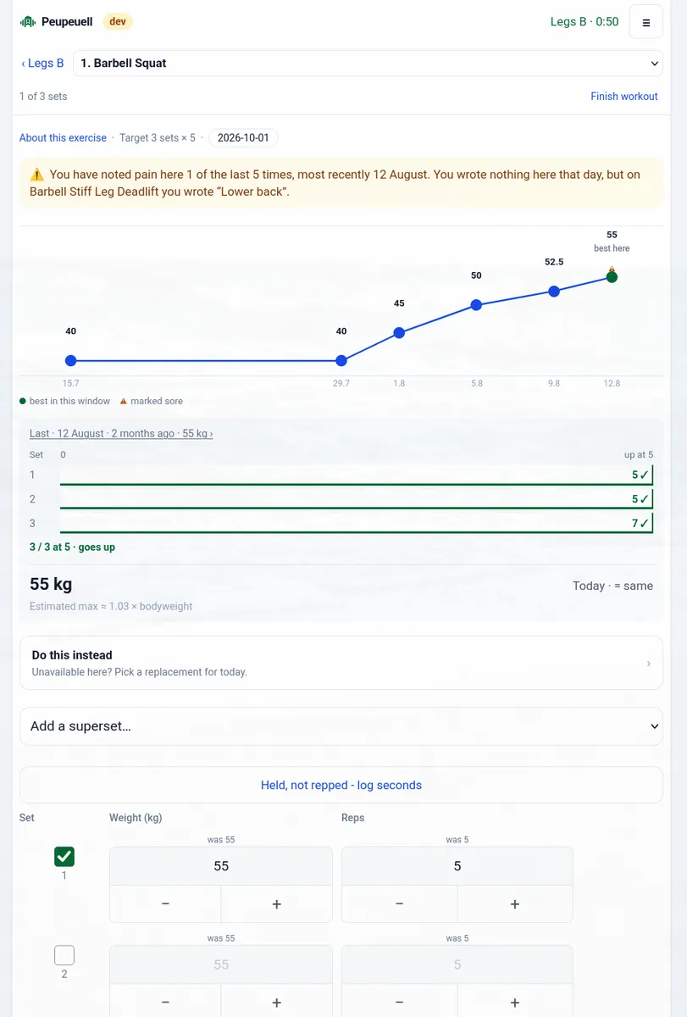Increase set 2 reps with plus button

pyautogui.click(x=515, y=1002)
